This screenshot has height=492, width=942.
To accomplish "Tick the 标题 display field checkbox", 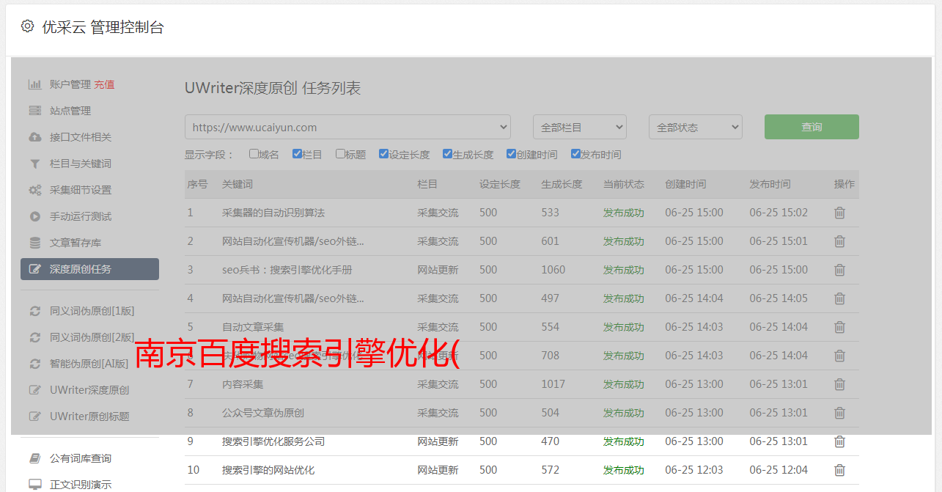I will coord(340,154).
